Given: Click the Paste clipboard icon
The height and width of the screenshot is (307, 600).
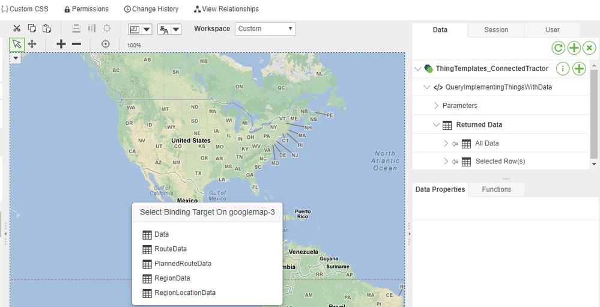Looking at the screenshot, I should pyautogui.click(x=47, y=28).
